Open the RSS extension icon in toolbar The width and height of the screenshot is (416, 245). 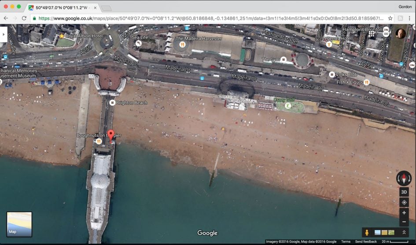tap(400, 18)
